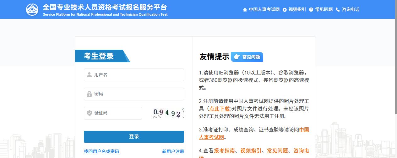Click the question mark icon beside 常见问题
Image resolution: width=397 pixels, height=158 pixels.
311,10
